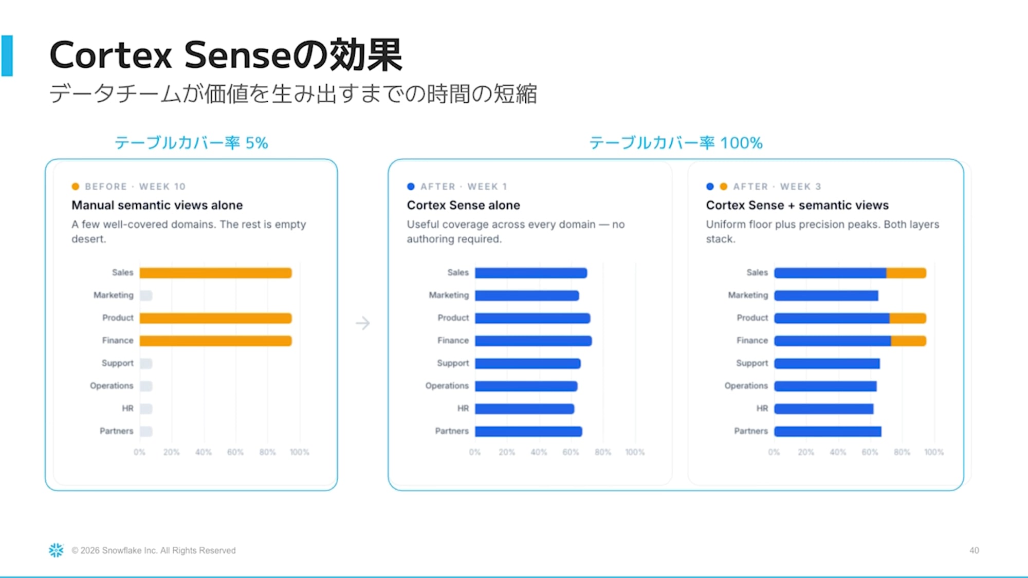Click the orange Sales bar in the Before chart
Screen dimensions: 1028x578
[215, 273]
